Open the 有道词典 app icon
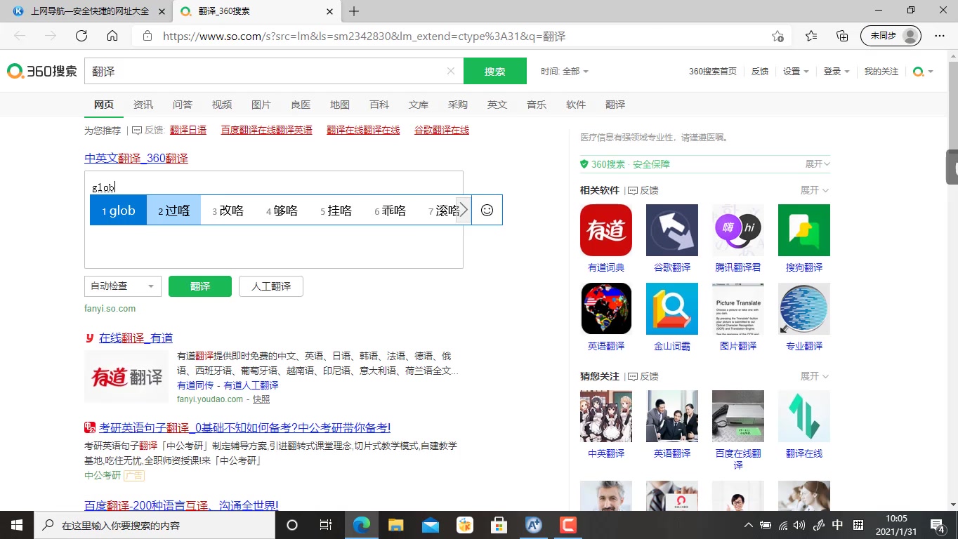This screenshot has width=958, height=539. (606, 230)
